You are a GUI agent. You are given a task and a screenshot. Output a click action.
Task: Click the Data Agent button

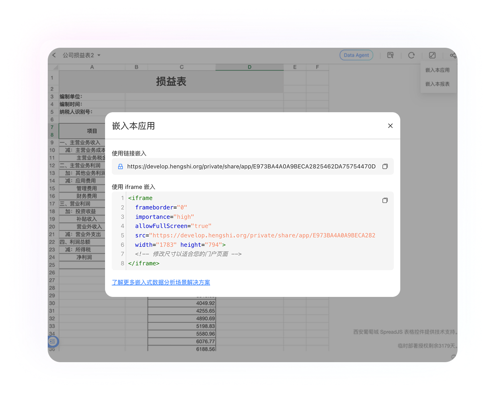click(356, 55)
